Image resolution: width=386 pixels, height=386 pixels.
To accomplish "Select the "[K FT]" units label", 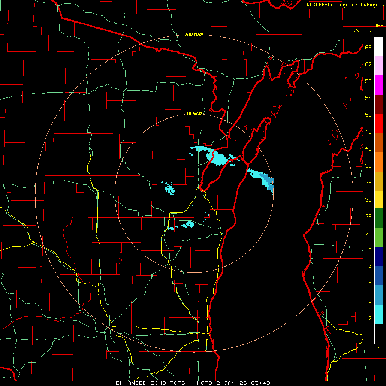I will (362, 30).
